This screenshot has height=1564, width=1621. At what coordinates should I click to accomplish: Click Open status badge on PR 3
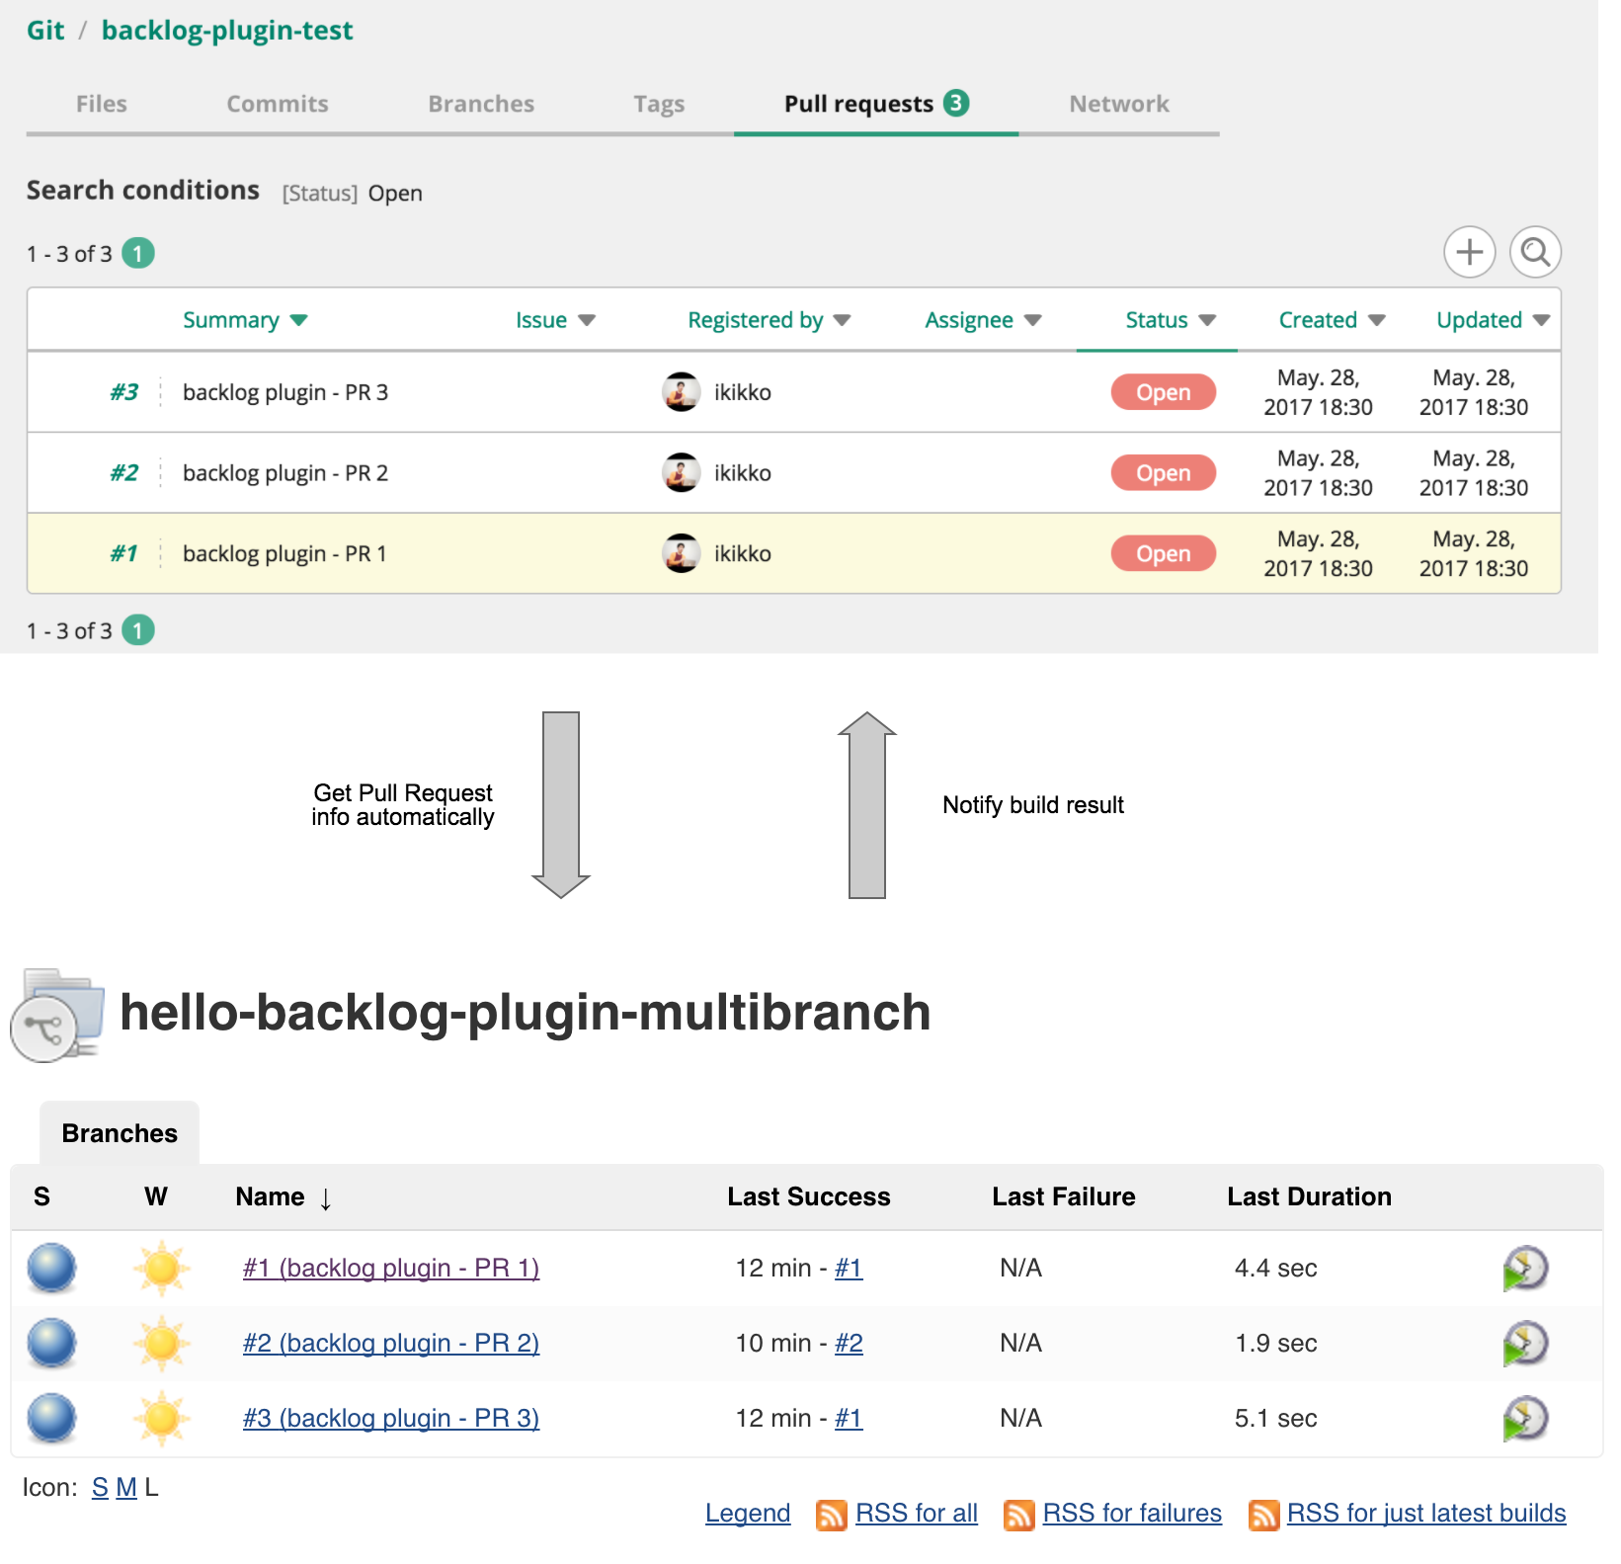pos(1163,392)
